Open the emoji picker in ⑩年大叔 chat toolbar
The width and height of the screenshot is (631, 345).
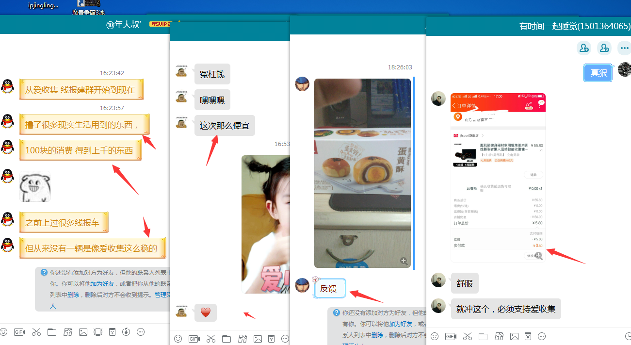[4, 332]
